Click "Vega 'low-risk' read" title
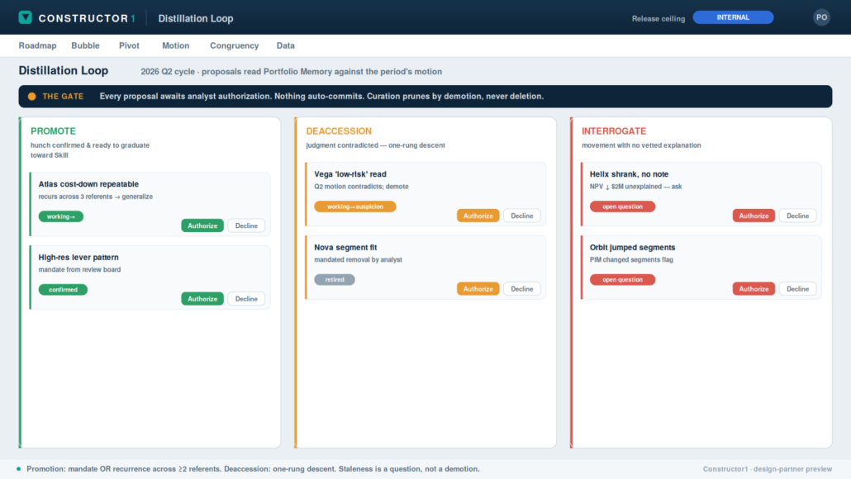Screen dimensions: 851x479 pos(350,175)
